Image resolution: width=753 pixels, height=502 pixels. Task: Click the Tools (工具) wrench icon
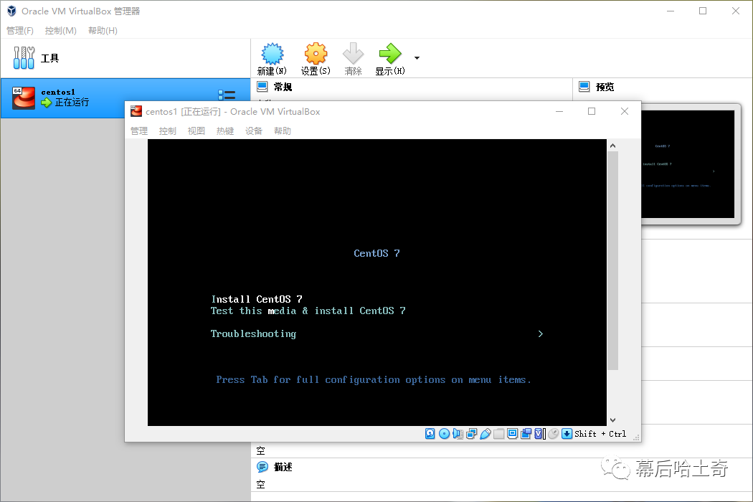coord(24,58)
